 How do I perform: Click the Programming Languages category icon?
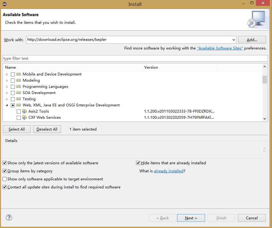19,87
